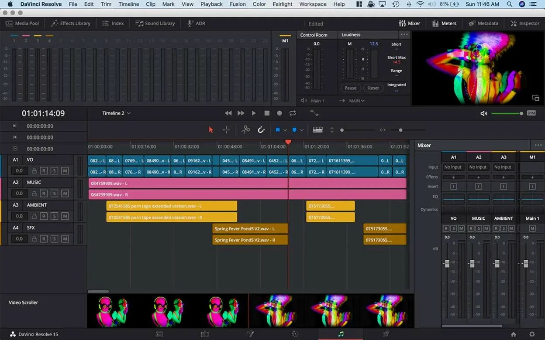Click the automation curve icon
This screenshot has height=340, width=545.
click(x=314, y=113)
